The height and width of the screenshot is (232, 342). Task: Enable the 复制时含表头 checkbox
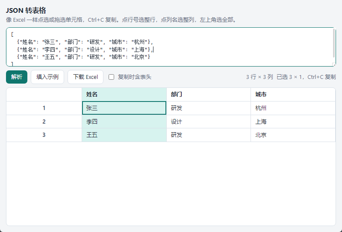point(111,77)
